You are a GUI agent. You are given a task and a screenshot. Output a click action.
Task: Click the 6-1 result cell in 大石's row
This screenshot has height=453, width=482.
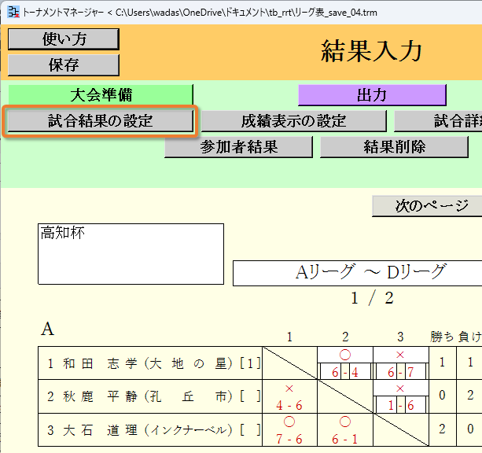click(x=345, y=439)
